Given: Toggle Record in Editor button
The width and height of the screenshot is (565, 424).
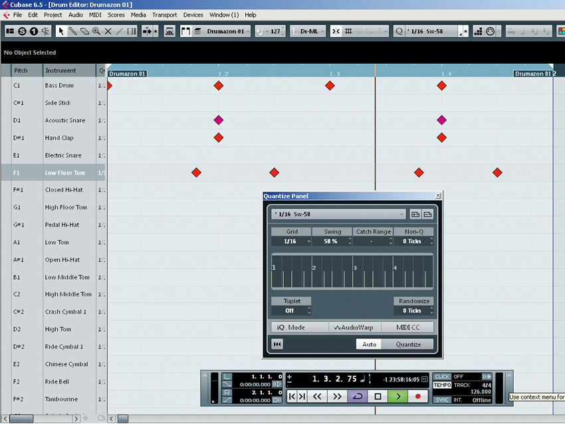Looking at the screenshot, I should [x=34, y=31].
